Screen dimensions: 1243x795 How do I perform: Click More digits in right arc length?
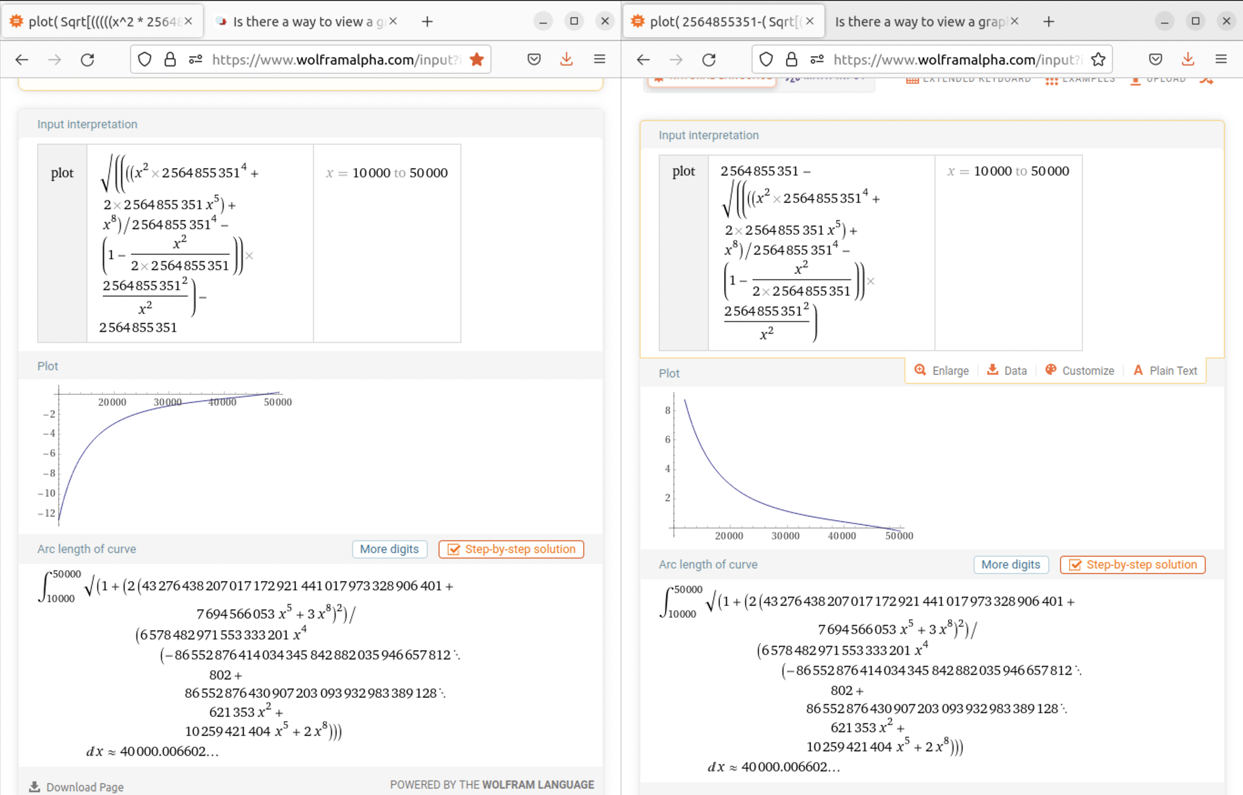coord(1011,565)
